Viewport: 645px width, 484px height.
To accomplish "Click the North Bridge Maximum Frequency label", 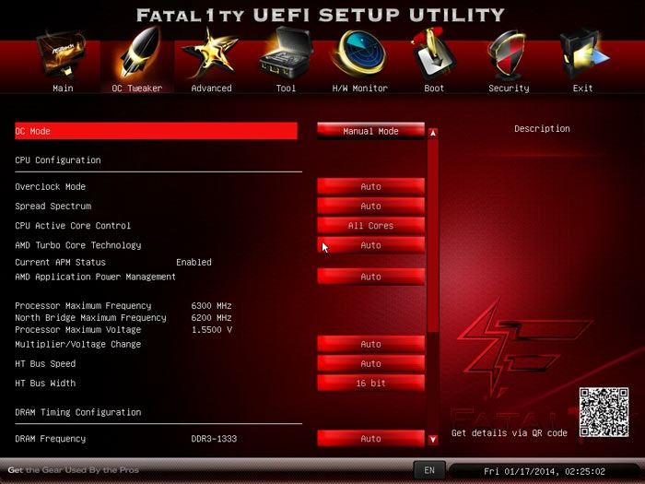I will [x=90, y=318].
